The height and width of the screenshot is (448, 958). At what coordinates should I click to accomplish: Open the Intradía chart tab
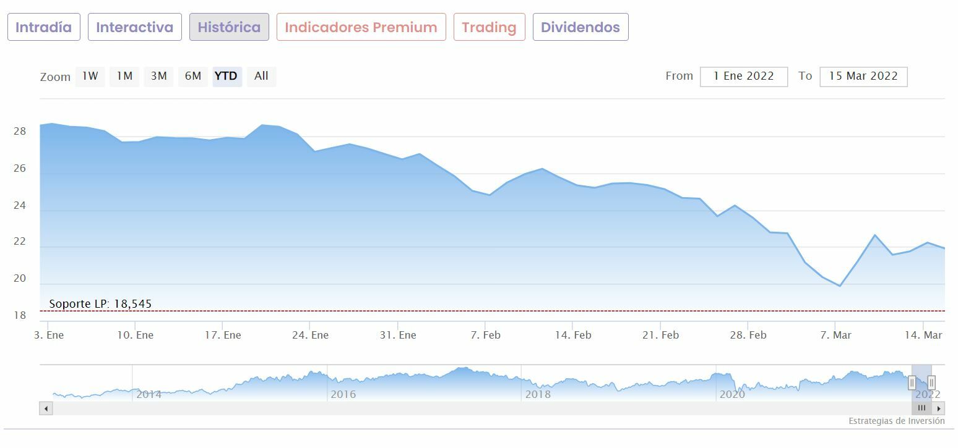[44, 27]
